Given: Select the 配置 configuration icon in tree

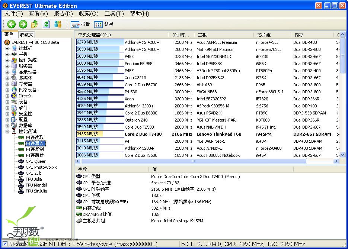Looking at the screenshot, I should pos(14,120).
